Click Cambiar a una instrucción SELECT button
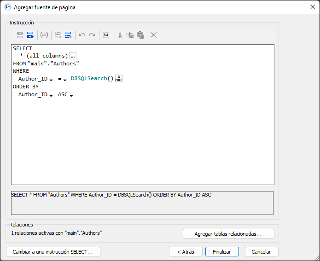Viewport: 320px width, 261px height. (53, 252)
